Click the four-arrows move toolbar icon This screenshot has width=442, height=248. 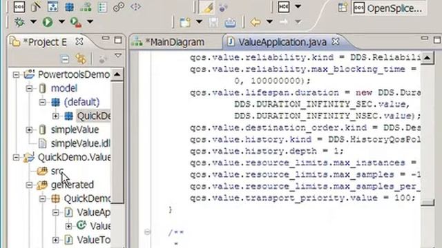point(135,7)
